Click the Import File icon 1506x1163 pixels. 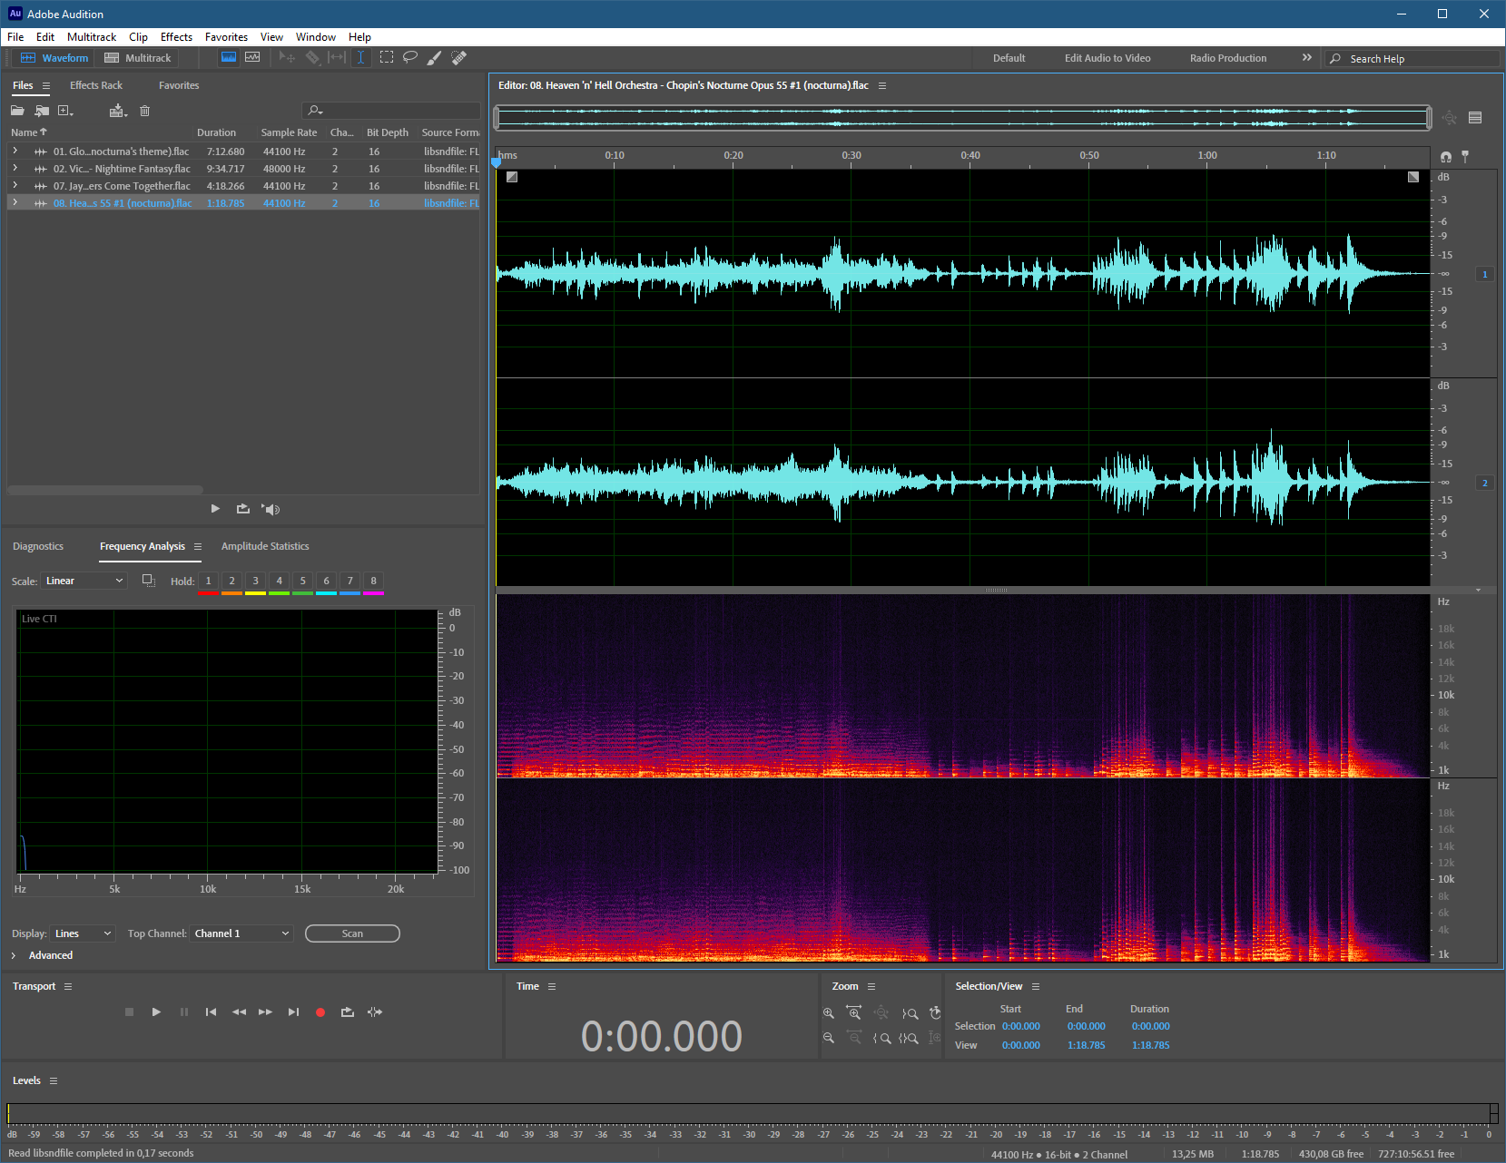(42, 111)
